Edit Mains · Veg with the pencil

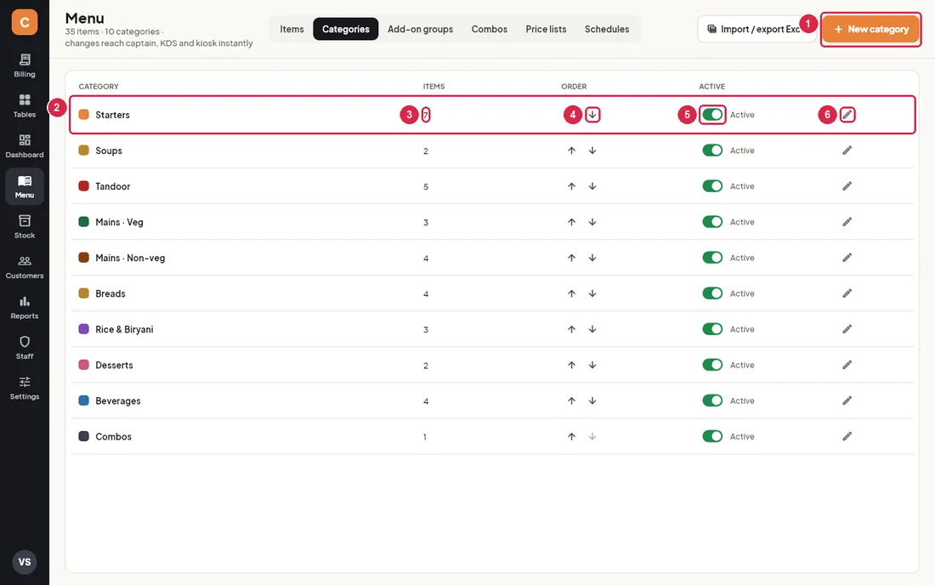[847, 222]
